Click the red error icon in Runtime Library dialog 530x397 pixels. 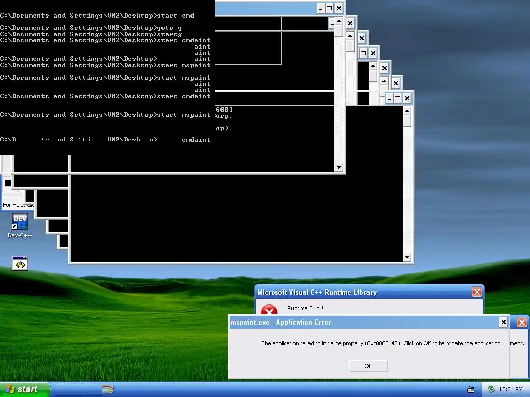tap(269, 310)
